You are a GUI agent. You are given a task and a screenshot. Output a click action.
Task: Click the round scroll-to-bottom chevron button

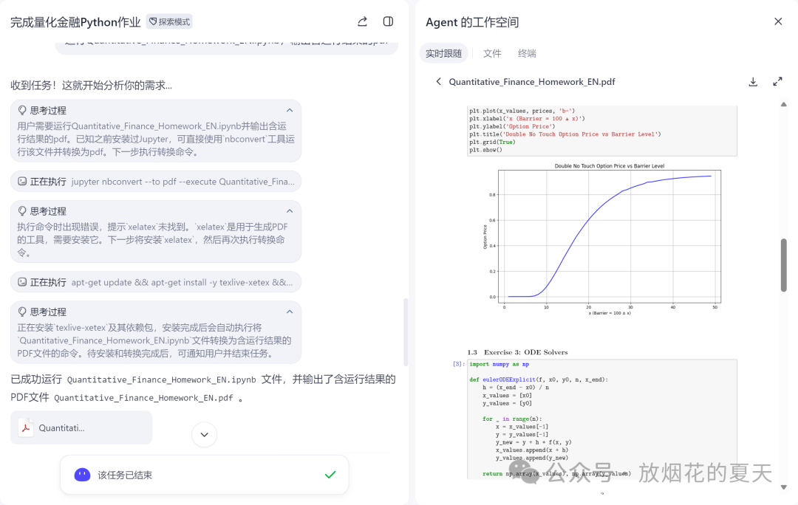point(204,435)
